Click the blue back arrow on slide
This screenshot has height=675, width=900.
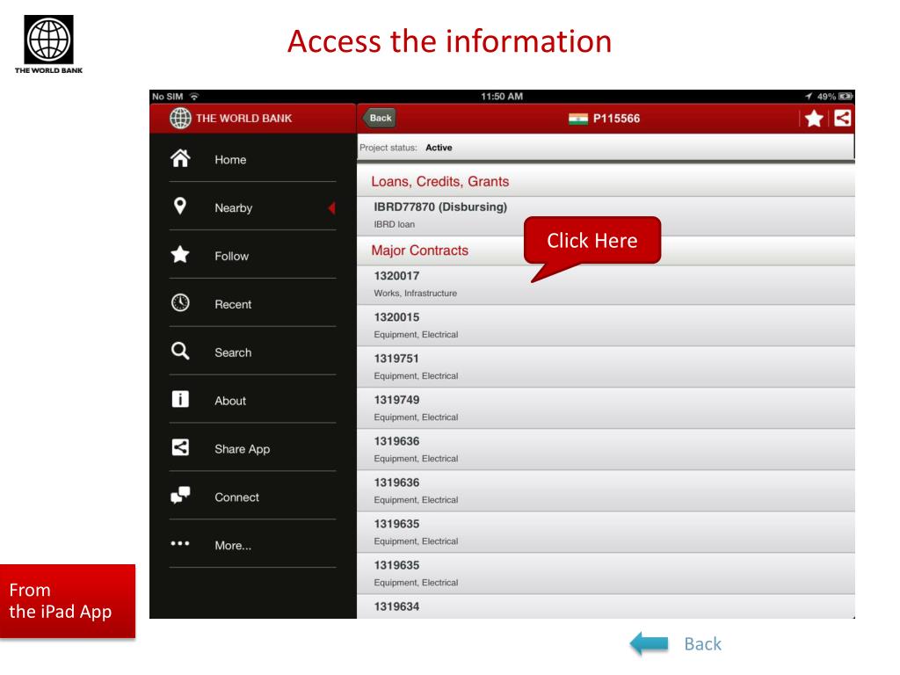(x=650, y=643)
